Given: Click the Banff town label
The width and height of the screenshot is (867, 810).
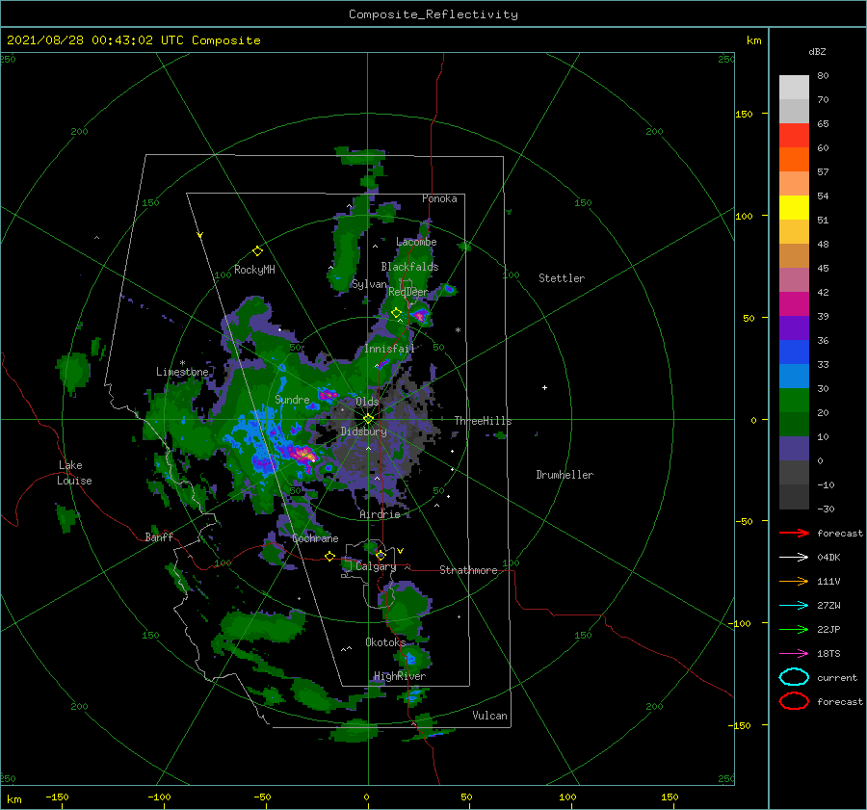Looking at the screenshot, I should [159, 536].
